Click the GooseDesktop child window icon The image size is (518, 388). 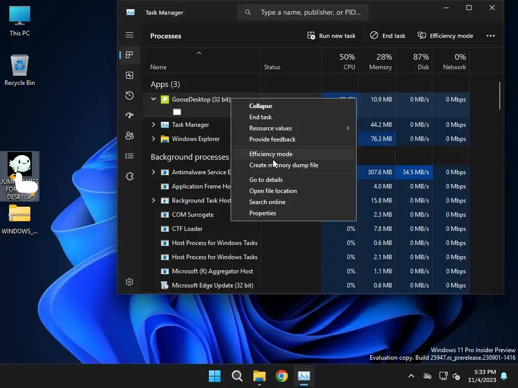[x=177, y=112]
